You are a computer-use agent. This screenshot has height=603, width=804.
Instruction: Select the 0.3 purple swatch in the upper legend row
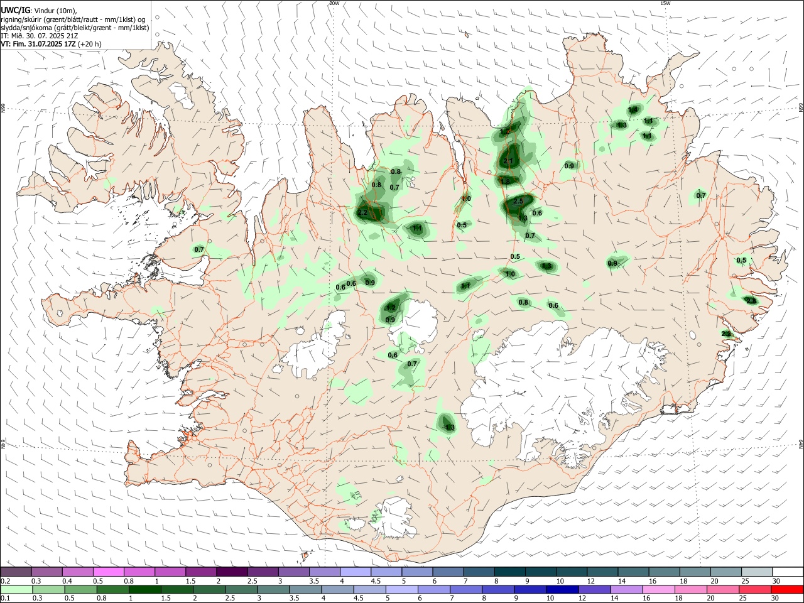click(47, 572)
